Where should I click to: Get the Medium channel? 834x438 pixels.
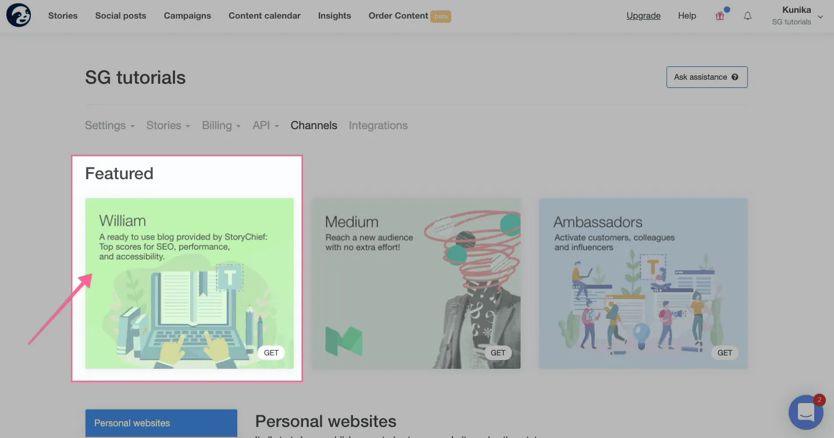click(498, 352)
